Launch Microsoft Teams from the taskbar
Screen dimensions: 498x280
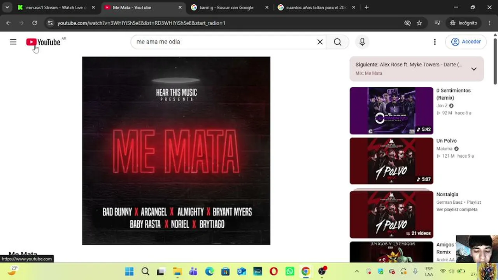click(193, 271)
